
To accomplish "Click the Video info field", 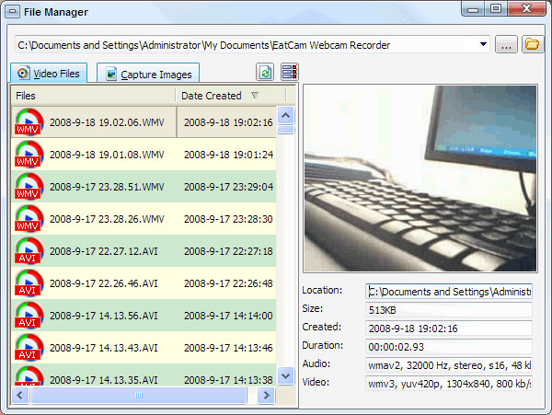I will click(x=449, y=384).
